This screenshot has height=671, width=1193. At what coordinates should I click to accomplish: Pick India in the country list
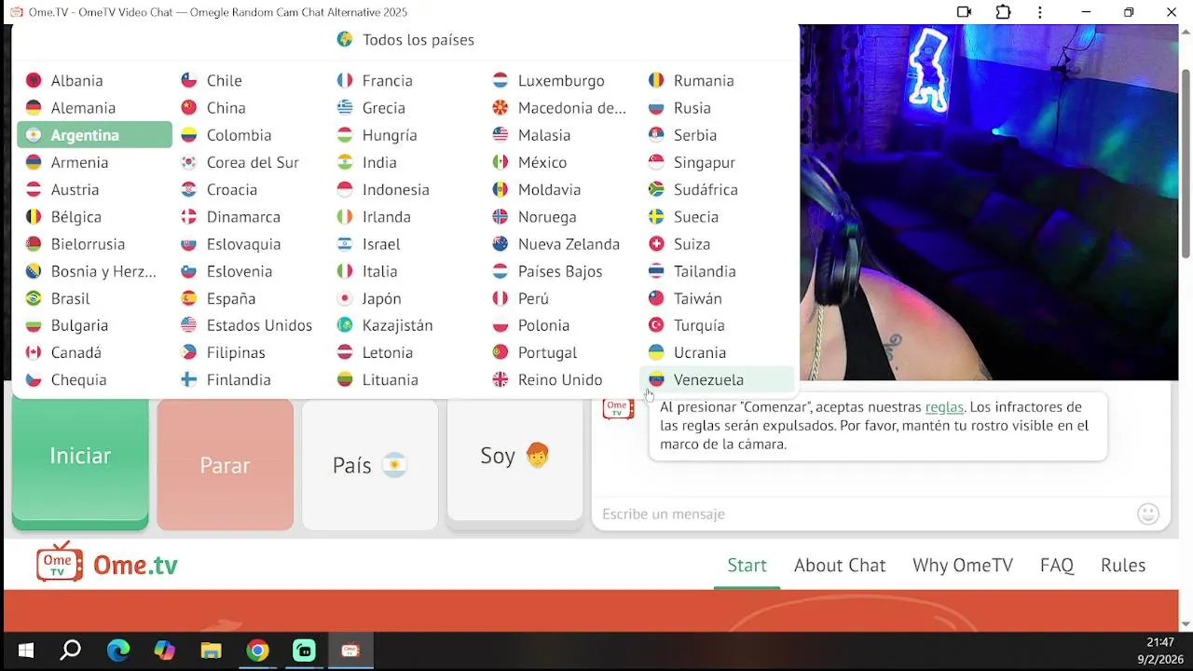click(405, 162)
